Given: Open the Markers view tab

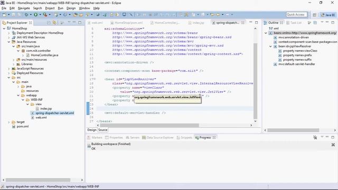Looking at the screenshot, I should tap(95, 137).
